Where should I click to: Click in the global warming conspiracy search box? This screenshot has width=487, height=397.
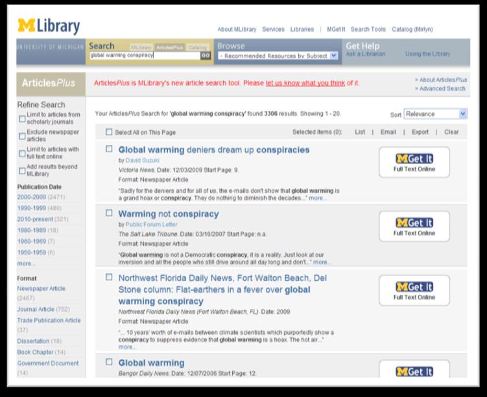145,56
